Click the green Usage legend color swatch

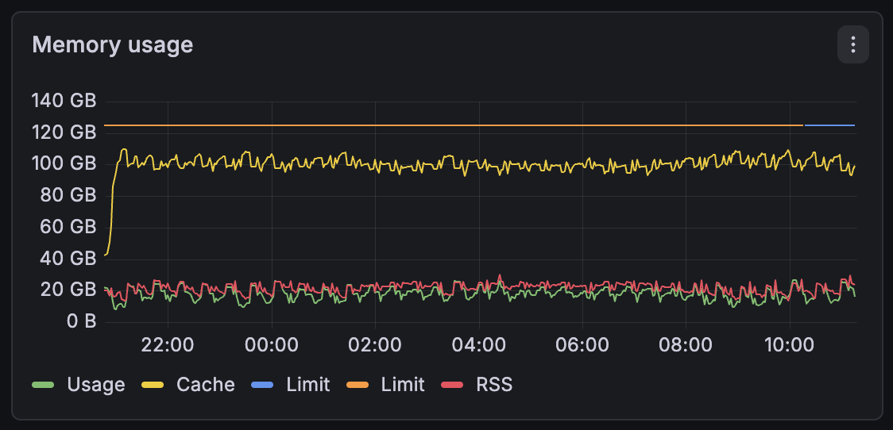tap(43, 385)
